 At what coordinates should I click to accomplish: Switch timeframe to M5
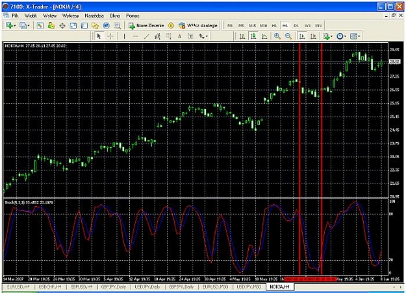tap(241, 25)
